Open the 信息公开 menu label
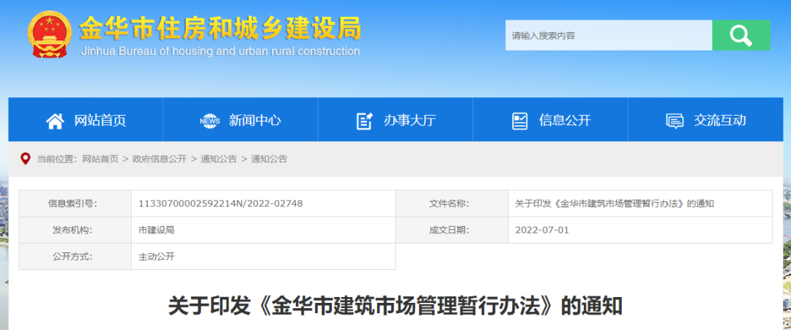The image size is (791, 330). click(565, 121)
